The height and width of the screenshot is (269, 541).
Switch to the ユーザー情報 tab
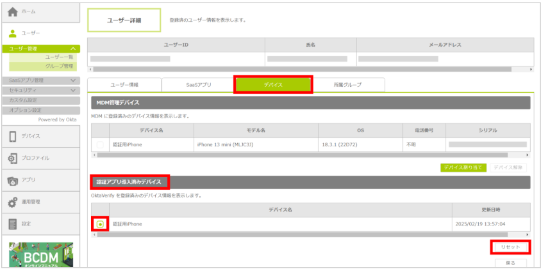(x=124, y=85)
